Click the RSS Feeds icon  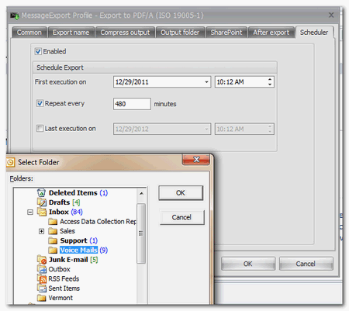point(42,278)
